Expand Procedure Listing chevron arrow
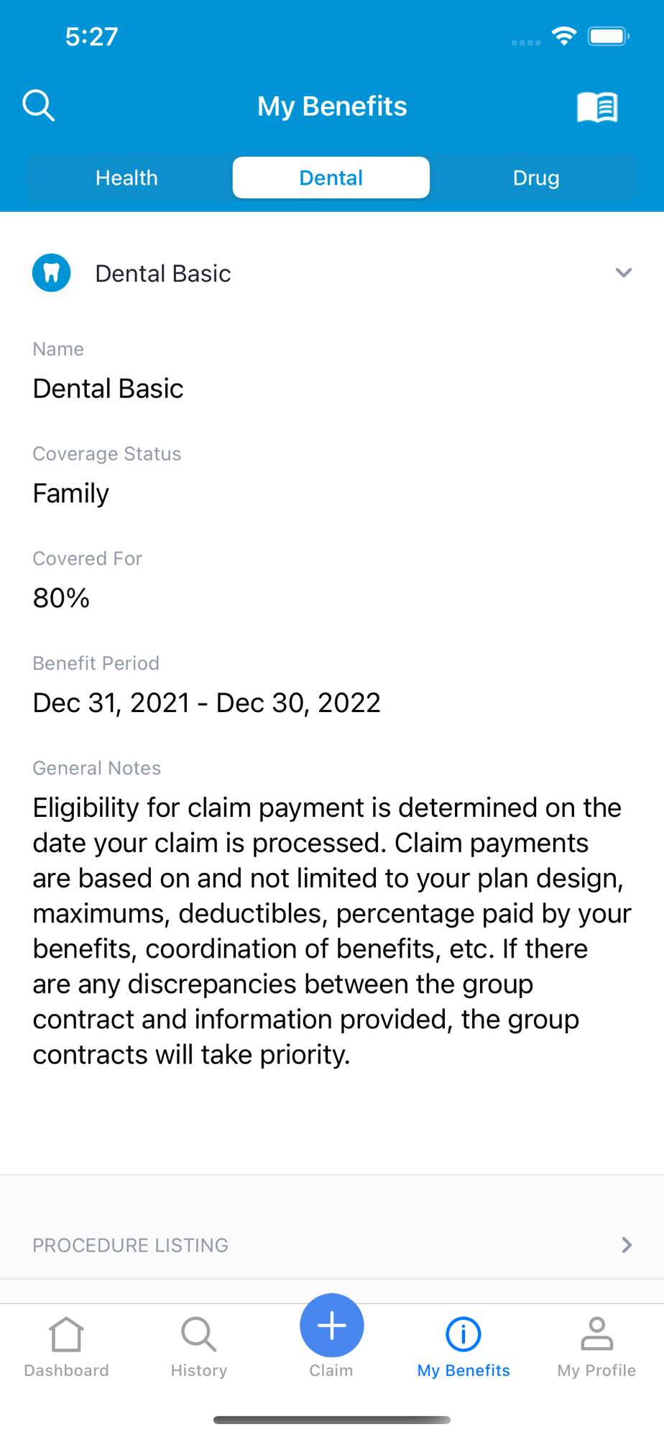 (627, 1245)
